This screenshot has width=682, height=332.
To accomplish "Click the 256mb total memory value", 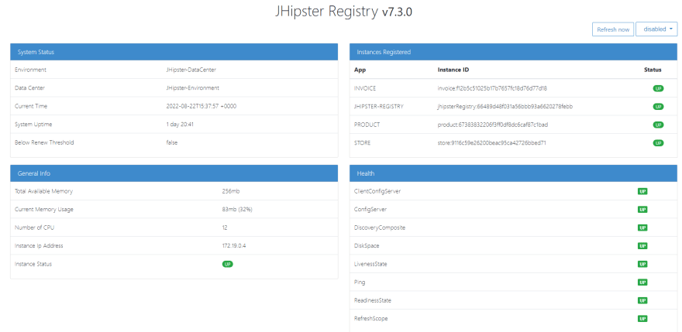I will (x=231, y=191).
